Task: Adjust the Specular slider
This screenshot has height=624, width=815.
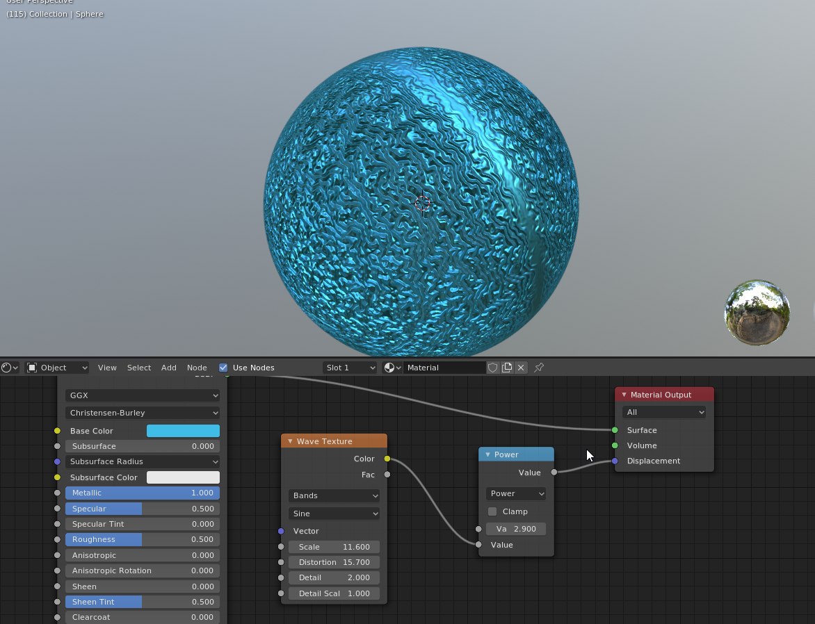Action: (x=143, y=509)
